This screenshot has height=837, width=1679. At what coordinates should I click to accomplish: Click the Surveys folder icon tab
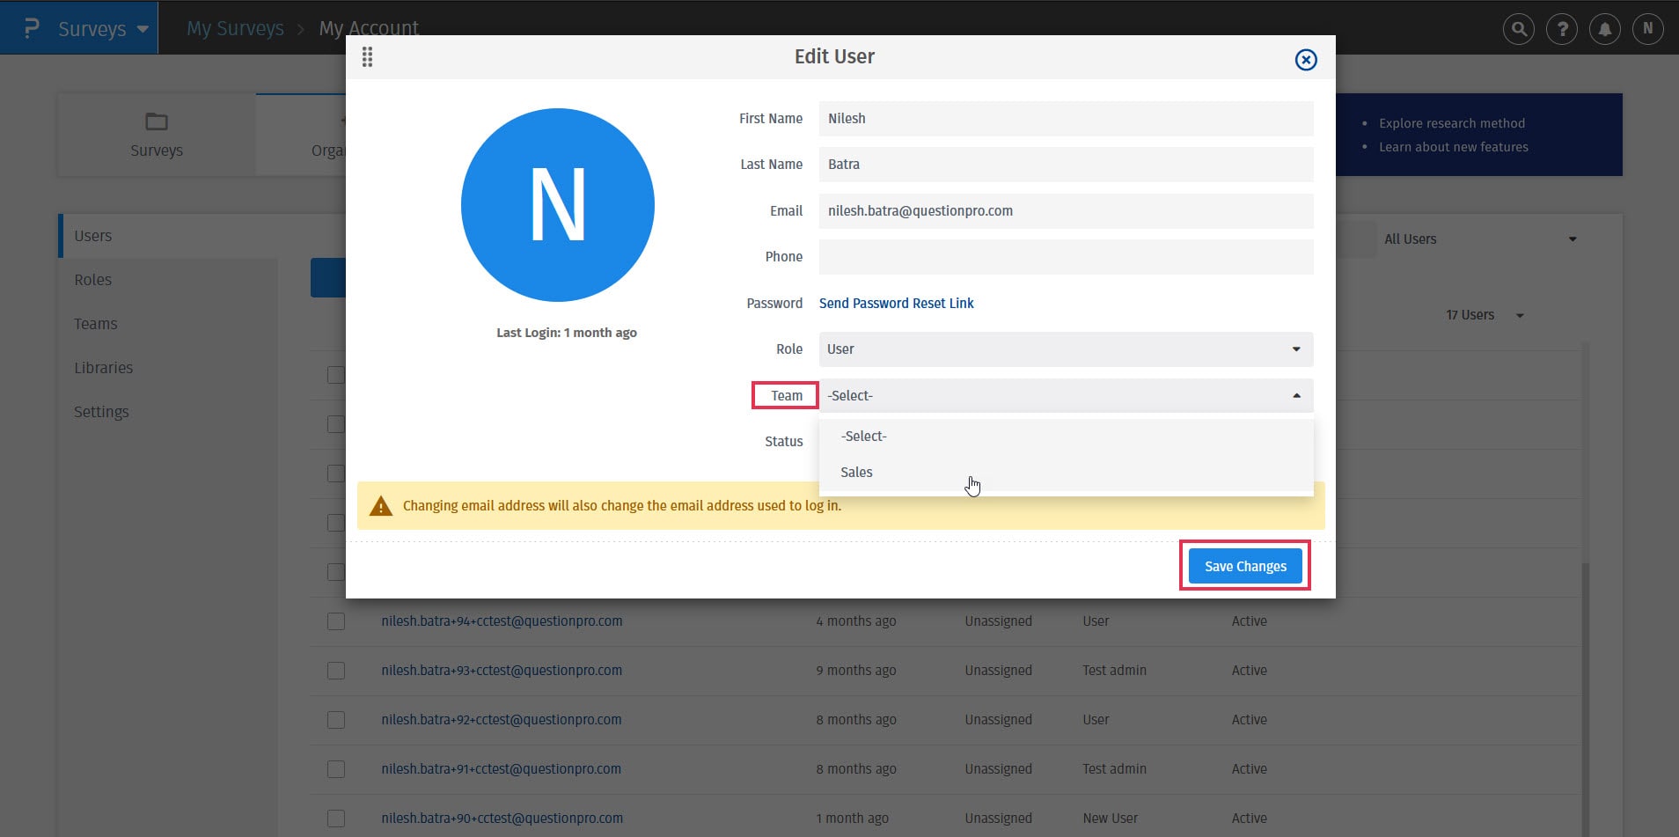157,135
